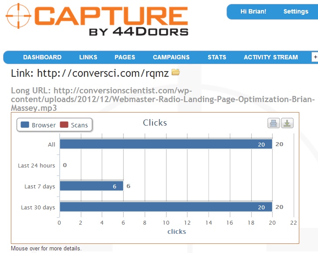Open the Stats section
Viewport: 318px width, 253px height.
tap(217, 57)
